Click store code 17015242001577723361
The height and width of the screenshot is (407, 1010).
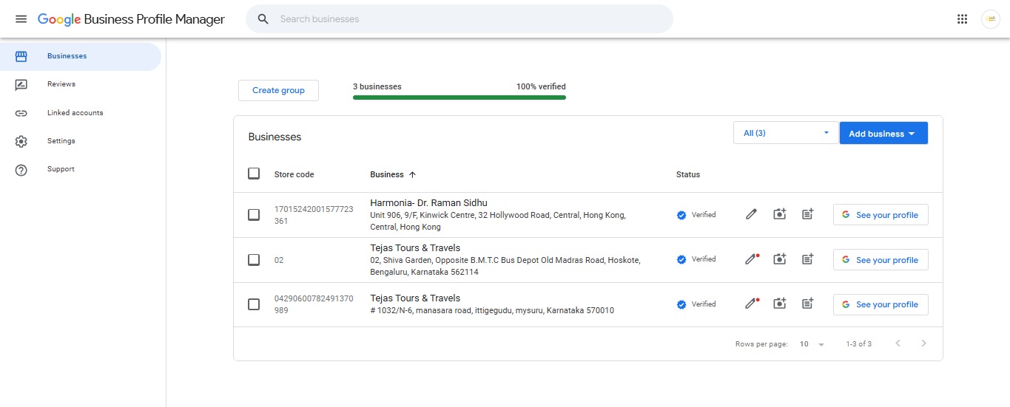click(314, 215)
